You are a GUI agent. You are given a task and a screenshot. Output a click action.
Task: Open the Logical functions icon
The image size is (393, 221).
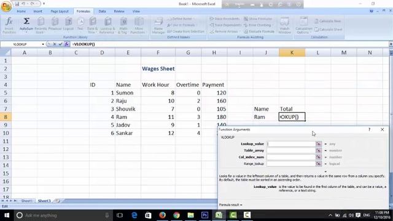point(68,25)
